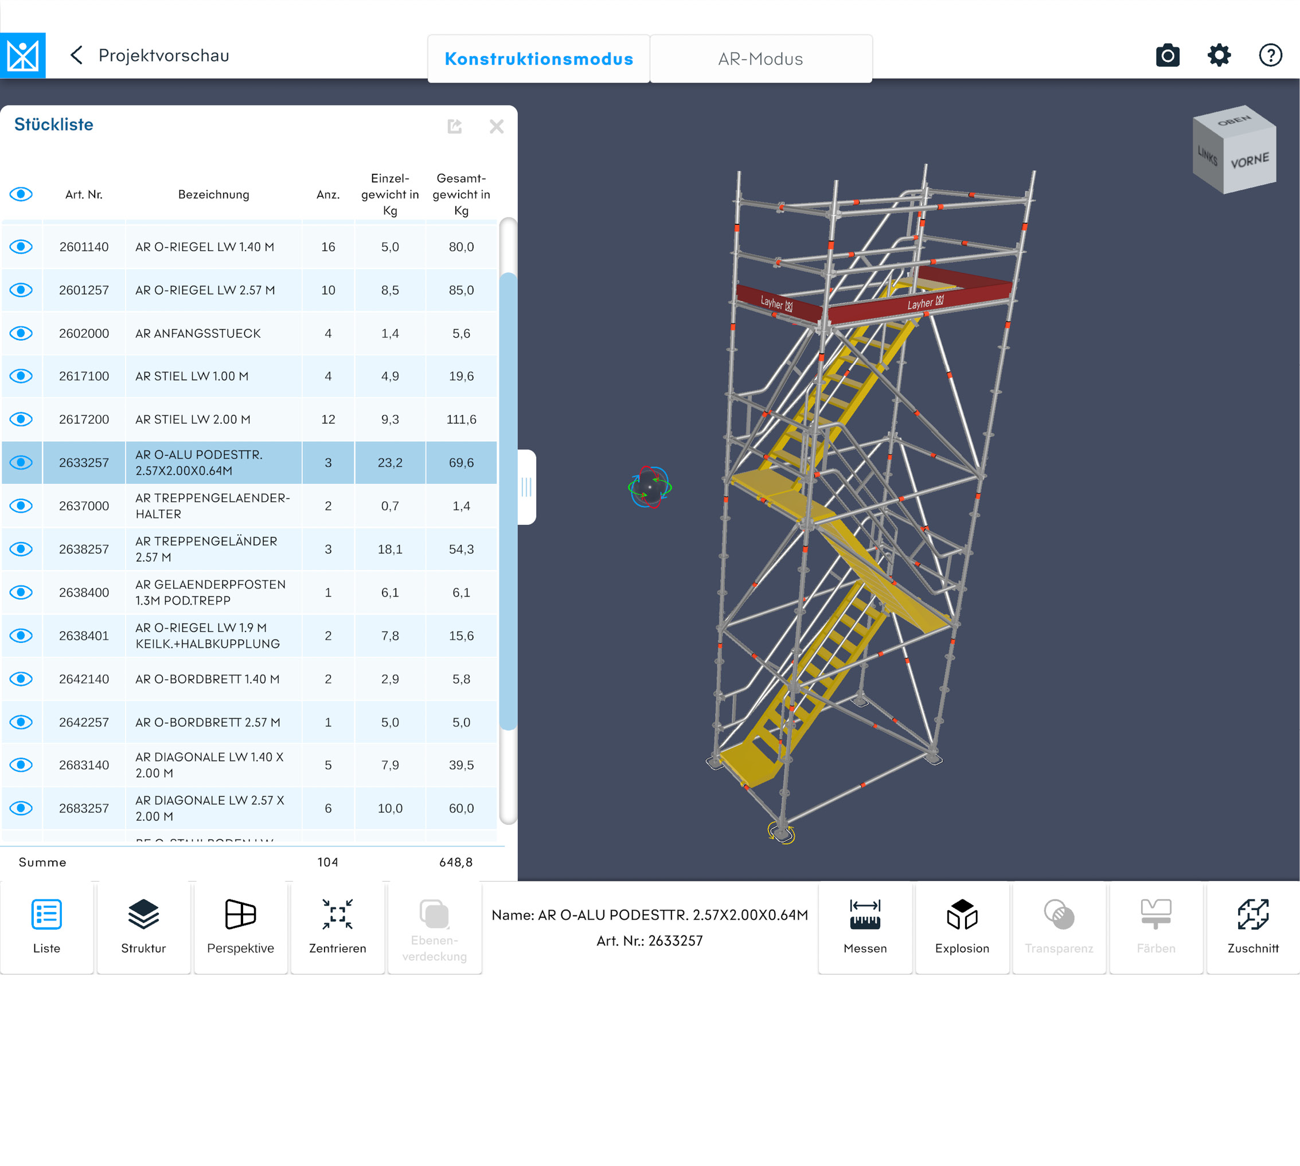Select article number 2601140
Viewport: 1300px width, 1166px height.
click(x=84, y=247)
